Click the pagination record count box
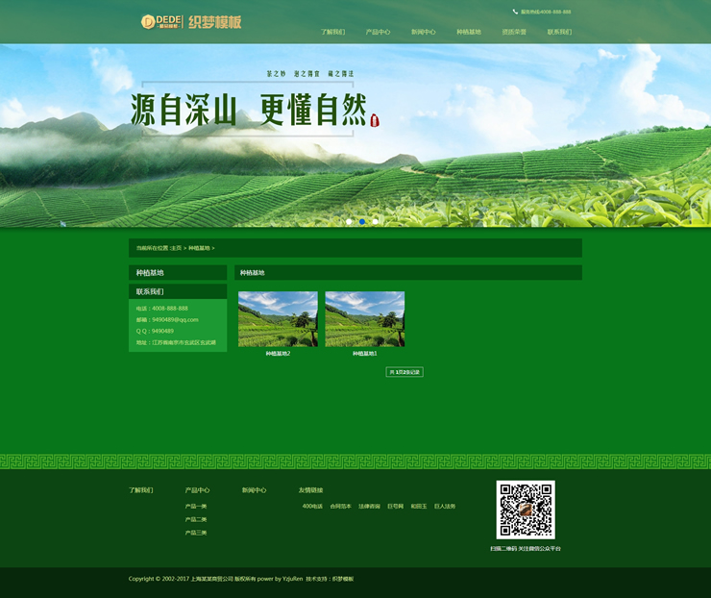 point(405,372)
